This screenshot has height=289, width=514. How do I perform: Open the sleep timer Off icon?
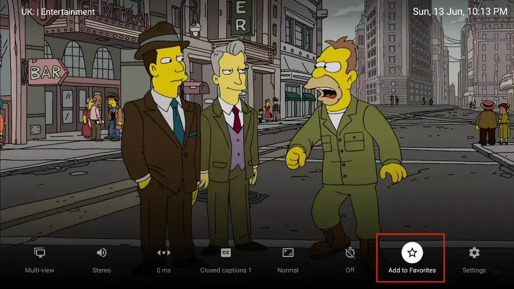pyautogui.click(x=350, y=252)
